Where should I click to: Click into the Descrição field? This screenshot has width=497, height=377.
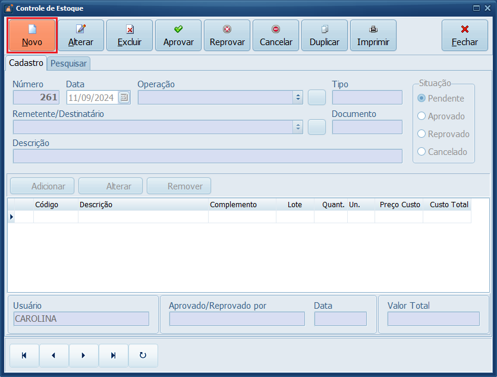207,156
